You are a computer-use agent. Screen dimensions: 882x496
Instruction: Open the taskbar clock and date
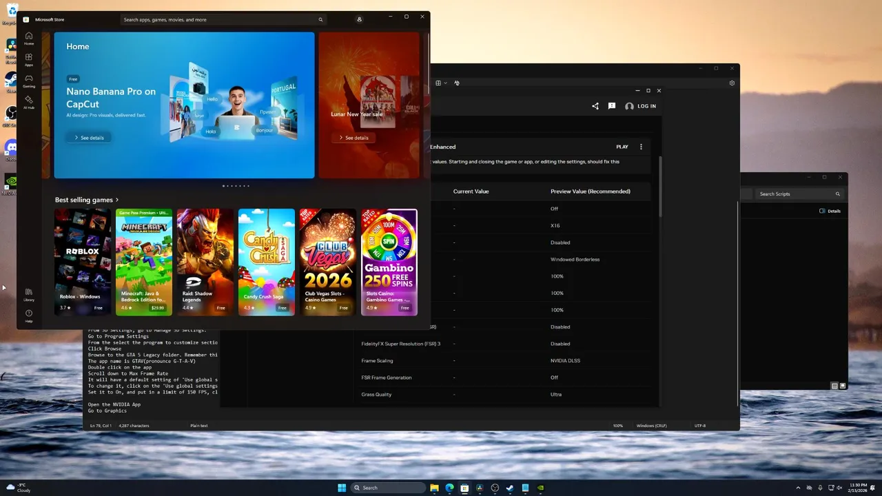tap(859, 488)
